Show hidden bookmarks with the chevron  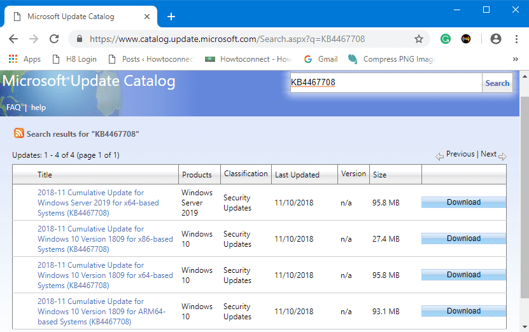515,59
